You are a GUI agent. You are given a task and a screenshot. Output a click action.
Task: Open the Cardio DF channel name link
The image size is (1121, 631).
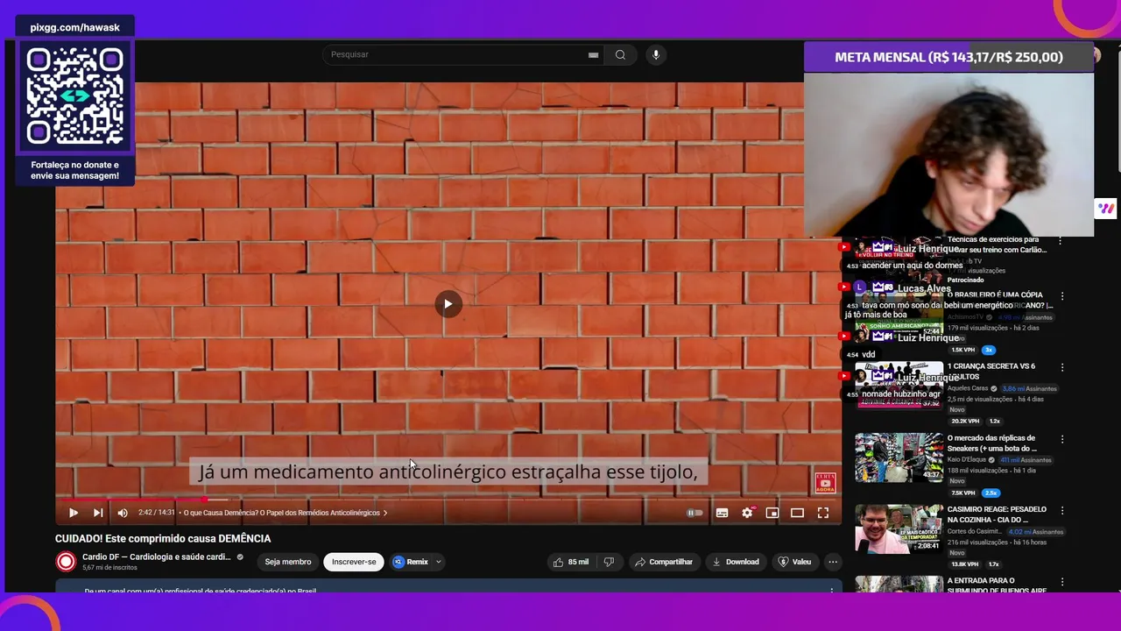157,557
